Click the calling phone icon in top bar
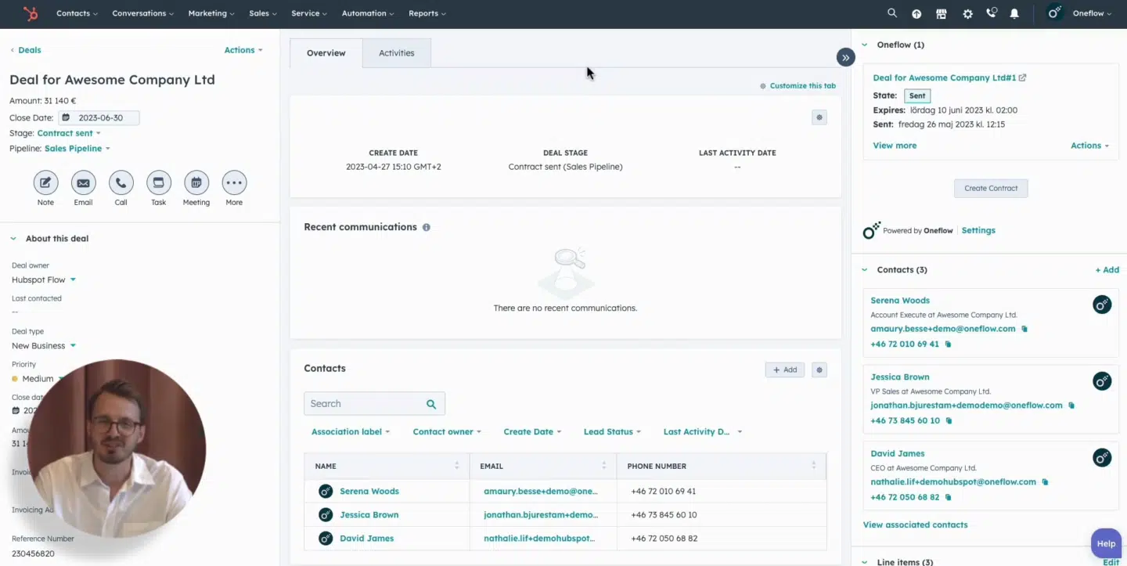Image resolution: width=1127 pixels, height=566 pixels. (992, 13)
